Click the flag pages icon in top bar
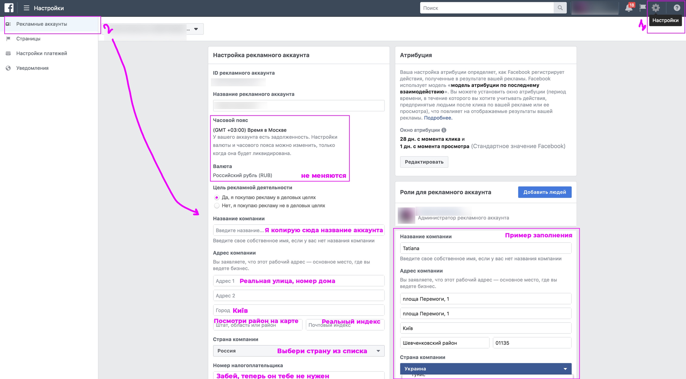The image size is (686, 379). click(x=642, y=8)
